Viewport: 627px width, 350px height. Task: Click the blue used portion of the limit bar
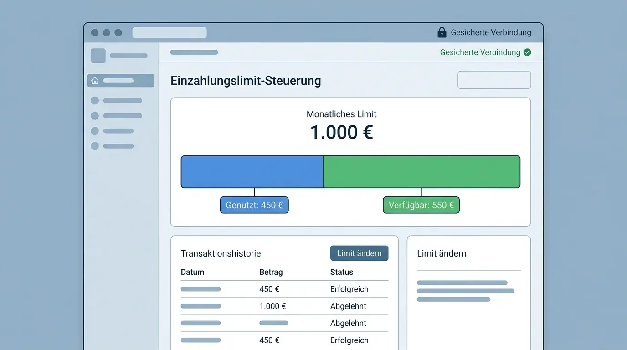click(x=252, y=172)
